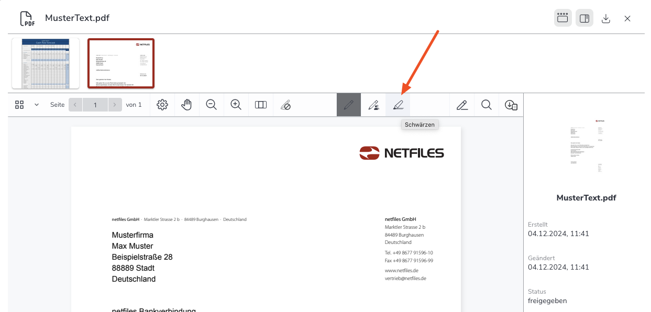Click the Geändert label
Image resolution: width=651 pixels, height=312 pixels.
point(542,258)
